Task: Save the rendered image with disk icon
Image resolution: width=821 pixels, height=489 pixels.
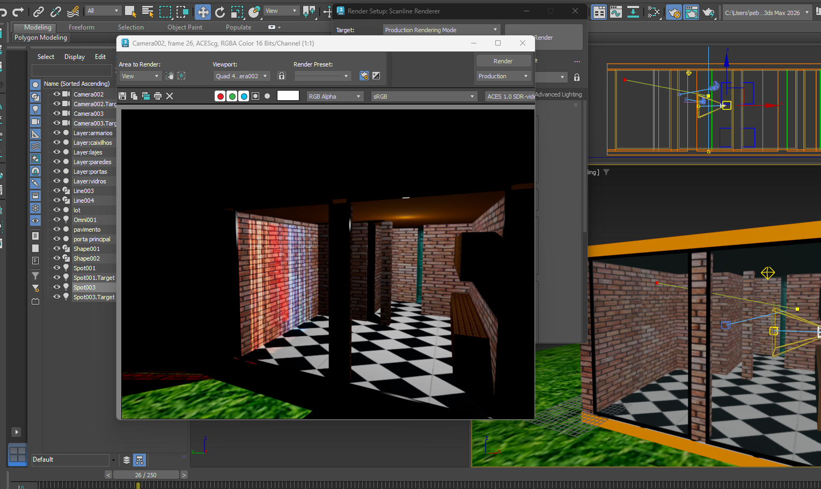Action: pyautogui.click(x=122, y=96)
